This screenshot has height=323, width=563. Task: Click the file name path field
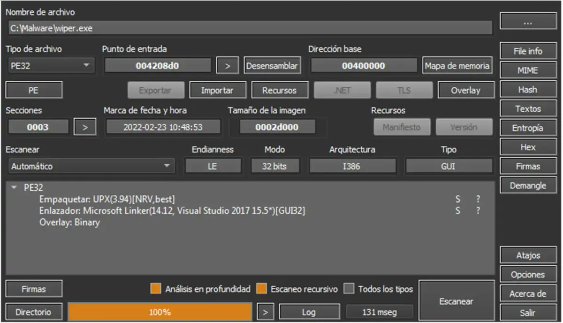(250, 28)
